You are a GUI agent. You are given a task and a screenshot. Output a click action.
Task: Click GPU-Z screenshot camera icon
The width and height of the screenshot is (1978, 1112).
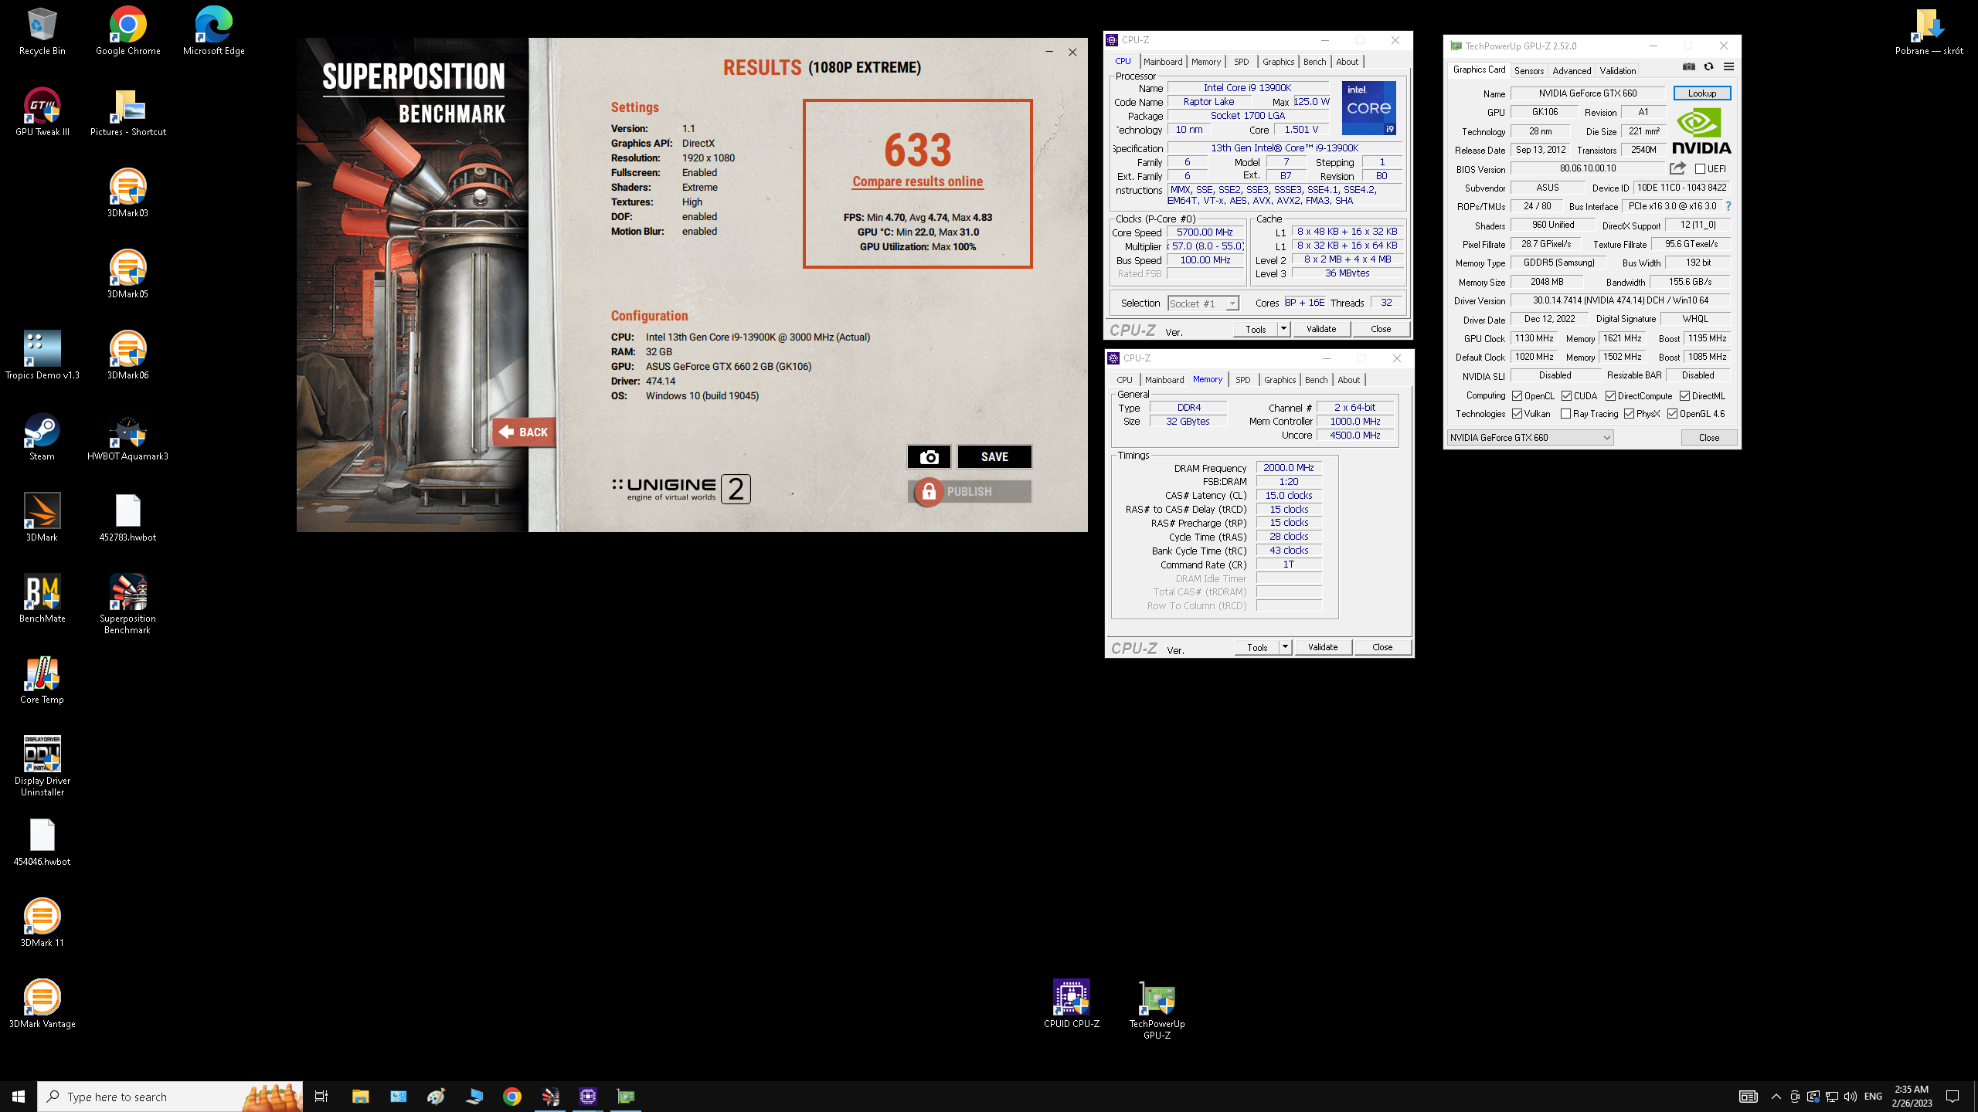[x=1689, y=67]
